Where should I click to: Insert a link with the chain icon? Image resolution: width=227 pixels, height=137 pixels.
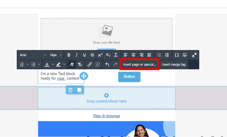(90, 65)
